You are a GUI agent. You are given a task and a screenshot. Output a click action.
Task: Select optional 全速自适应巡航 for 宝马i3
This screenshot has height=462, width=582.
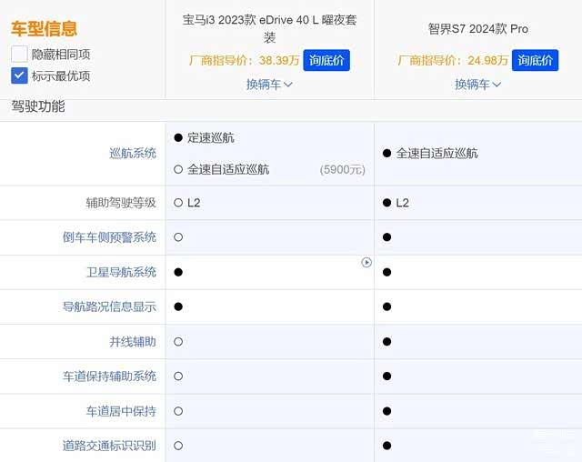tap(179, 169)
